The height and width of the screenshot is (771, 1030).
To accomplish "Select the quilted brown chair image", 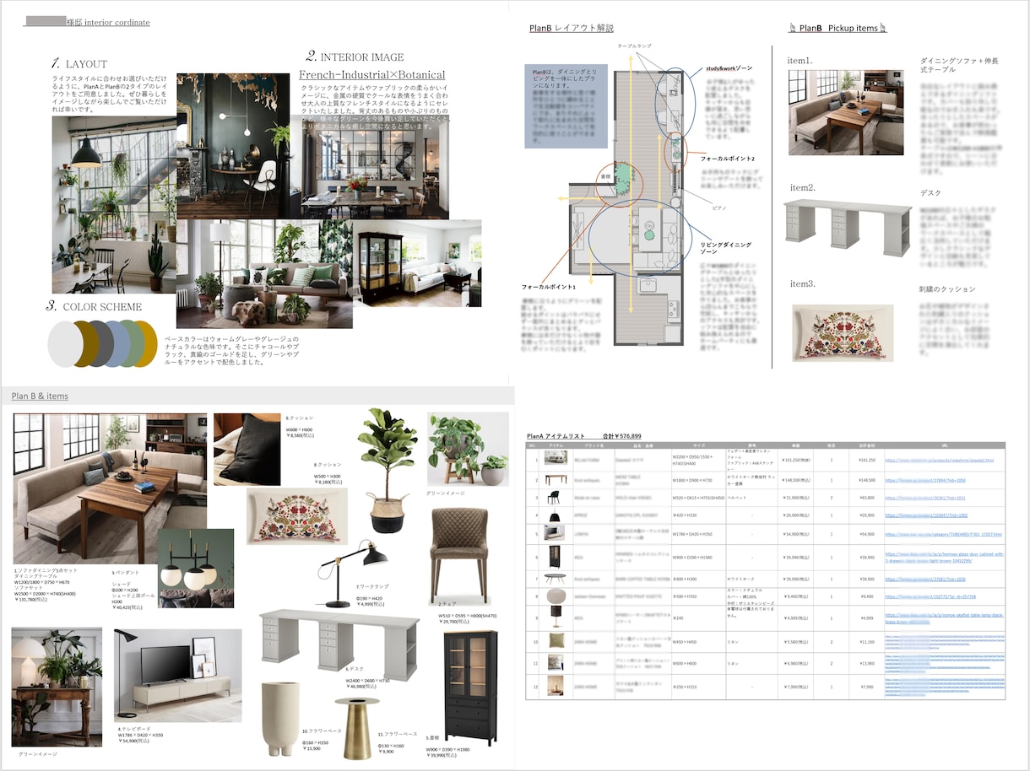I will (458, 558).
